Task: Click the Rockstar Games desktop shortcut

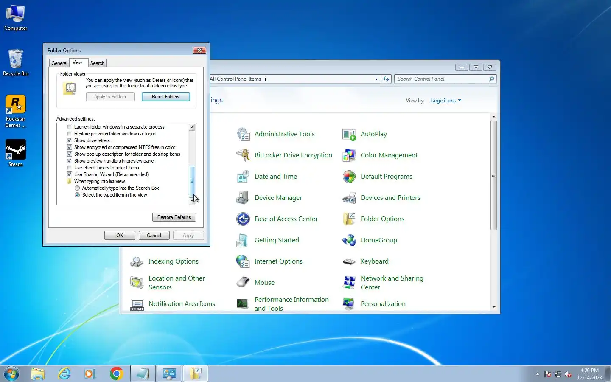Action: tap(16, 111)
